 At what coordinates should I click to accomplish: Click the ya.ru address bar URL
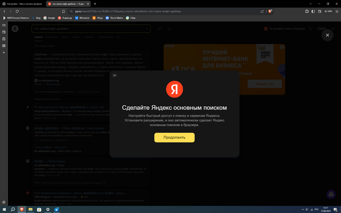128,11
